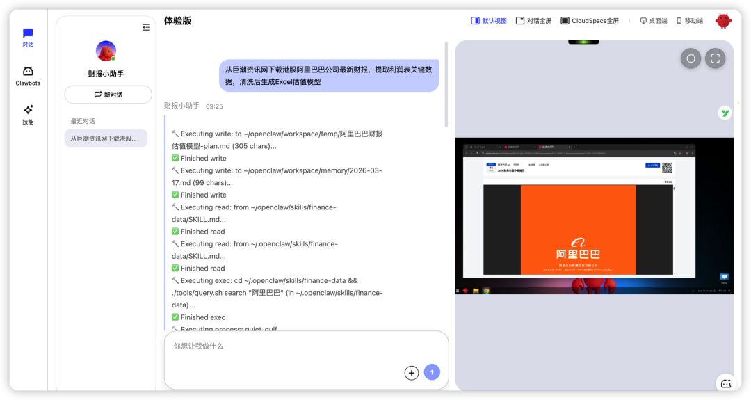Click the green floating assistant badge

coord(725,113)
